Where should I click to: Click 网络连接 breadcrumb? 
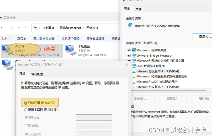coord(92,28)
